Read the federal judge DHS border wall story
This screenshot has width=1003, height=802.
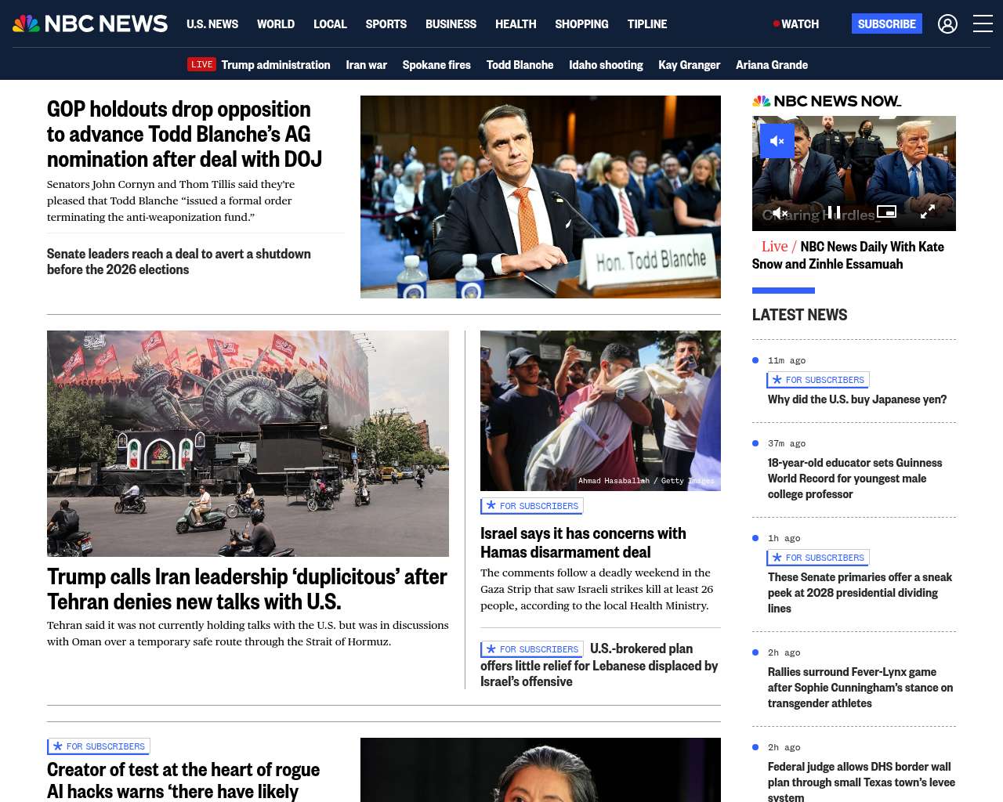coord(861,782)
